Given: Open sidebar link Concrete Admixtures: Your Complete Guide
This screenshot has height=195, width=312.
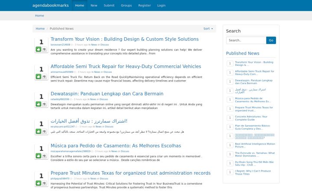Looking at the screenshot, I should click(x=251, y=118).
